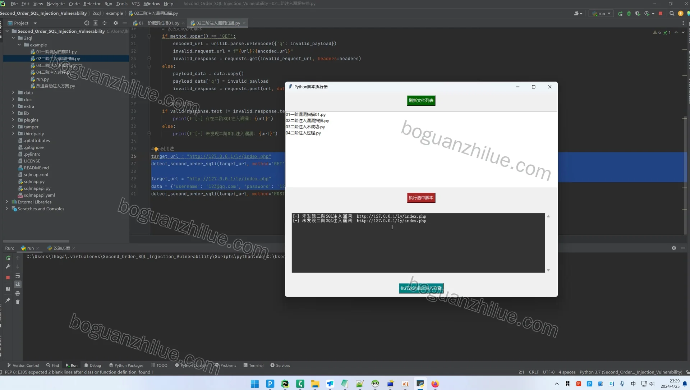Rerun the script in Run panel
690x390 pixels.
(x=8, y=258)
